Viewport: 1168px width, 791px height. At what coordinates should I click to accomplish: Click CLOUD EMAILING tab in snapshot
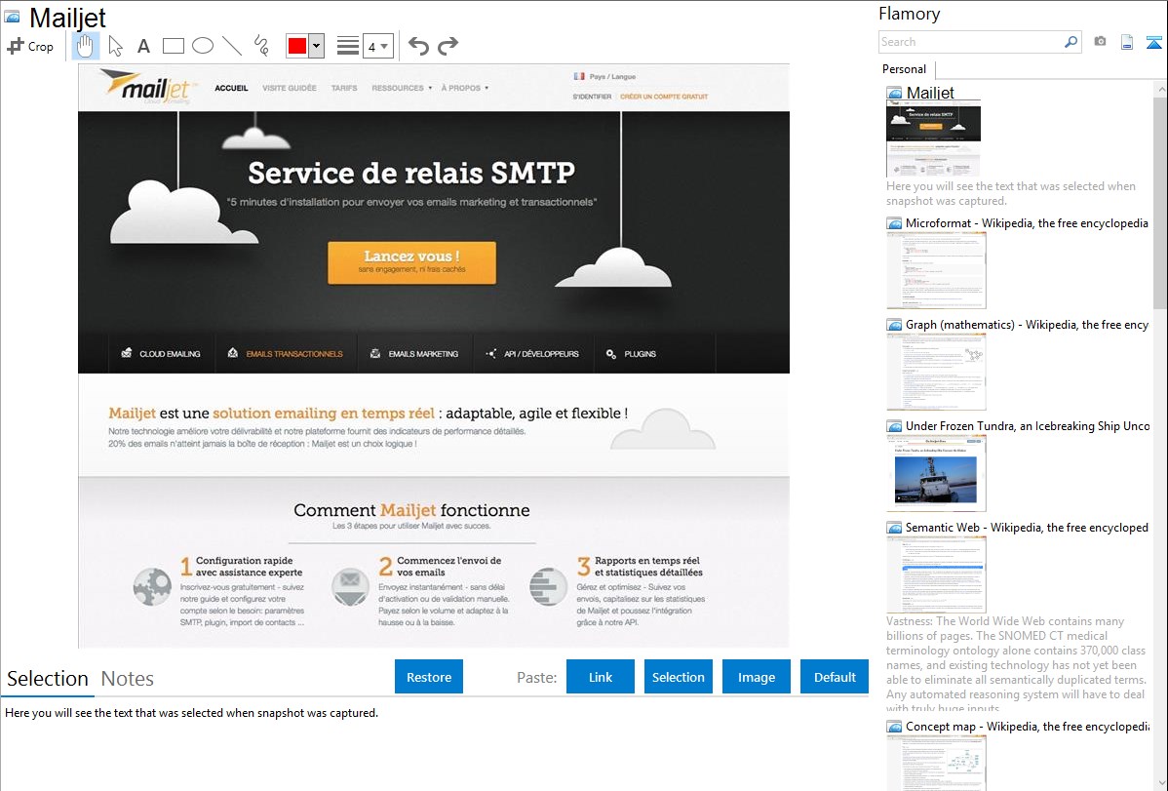(161, 353)
